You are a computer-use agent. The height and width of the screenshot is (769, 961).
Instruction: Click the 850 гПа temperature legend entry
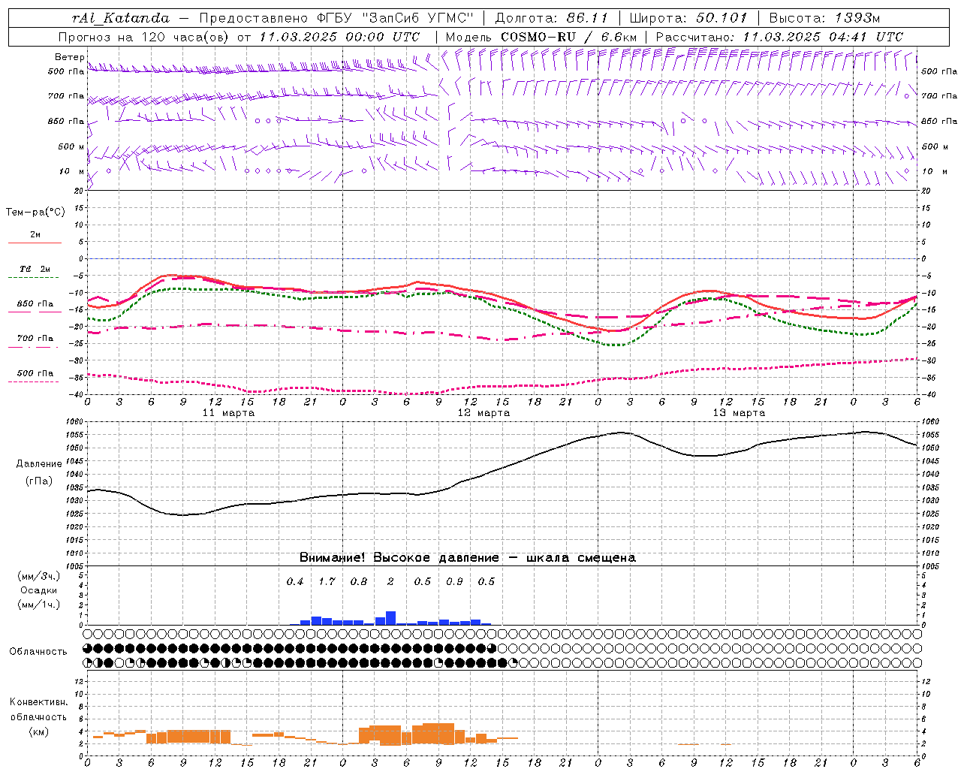[x=35, y=306]
